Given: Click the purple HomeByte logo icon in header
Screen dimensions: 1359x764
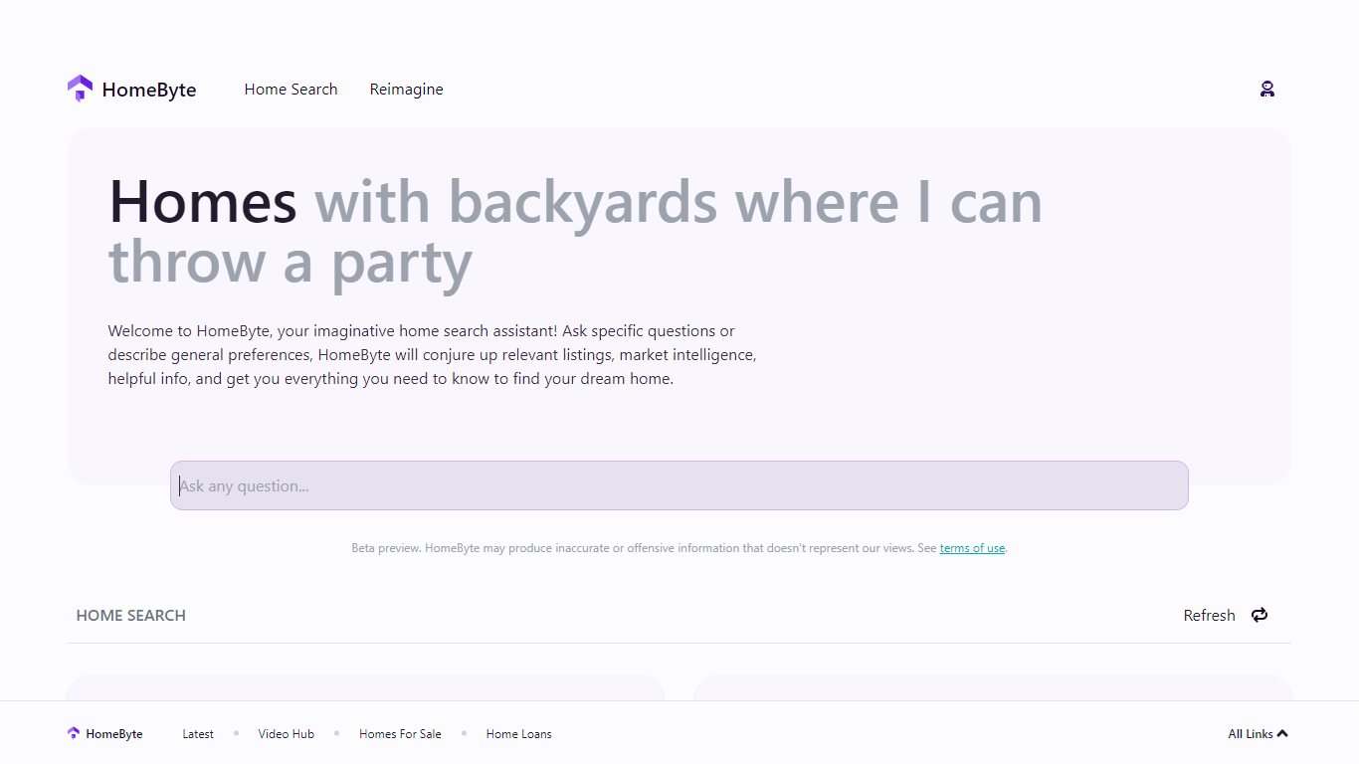Looking at the screenshot, I should pyautogui.click(x=80, y=89).
